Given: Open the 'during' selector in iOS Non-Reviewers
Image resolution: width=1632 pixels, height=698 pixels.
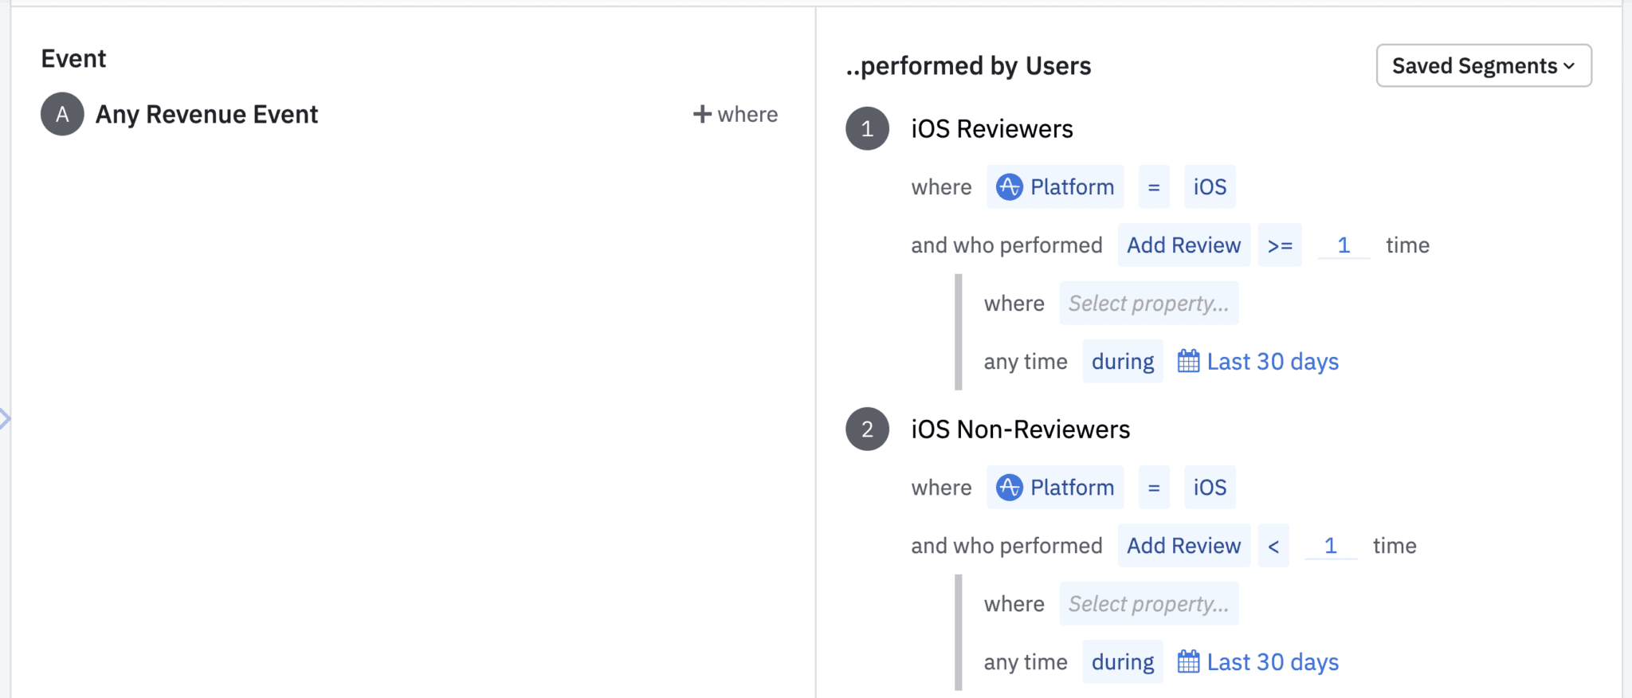Looking at the screenshot, I should pyautogui.click(x=1122, y=662).
